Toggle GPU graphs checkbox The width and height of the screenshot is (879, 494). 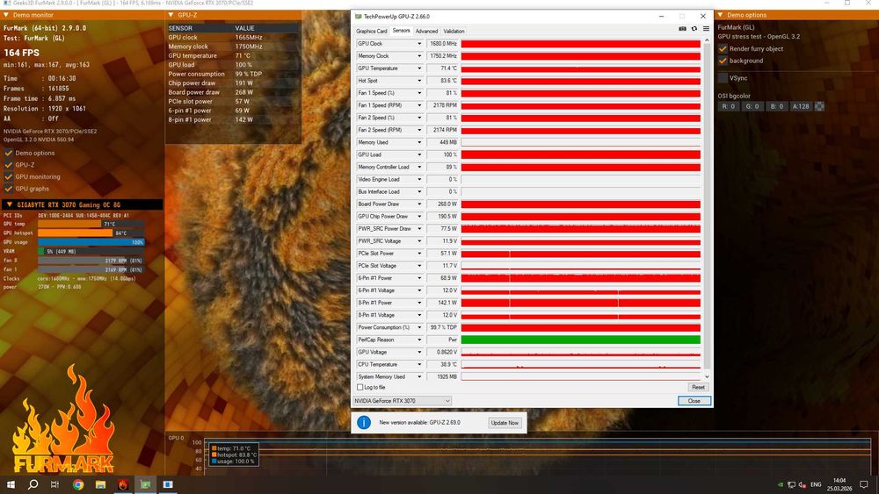coord(9,189)
